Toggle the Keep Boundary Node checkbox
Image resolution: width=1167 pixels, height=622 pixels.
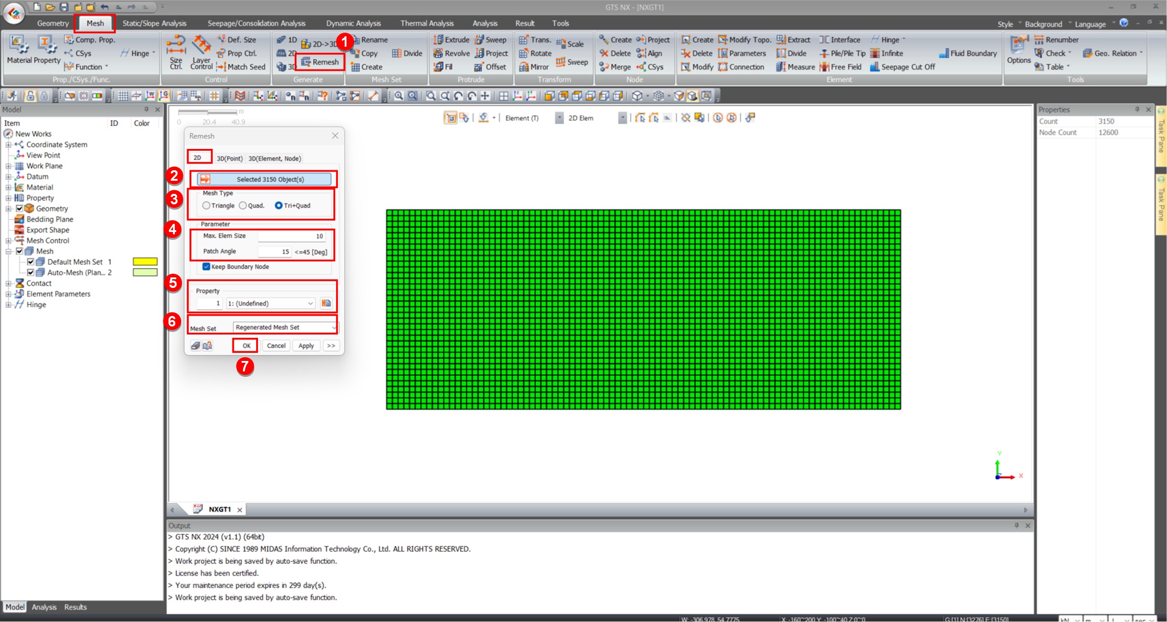(207, 267)
